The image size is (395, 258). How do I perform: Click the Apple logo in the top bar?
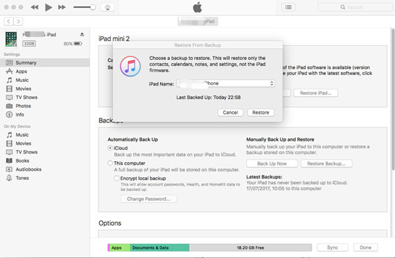coord(197,7)
